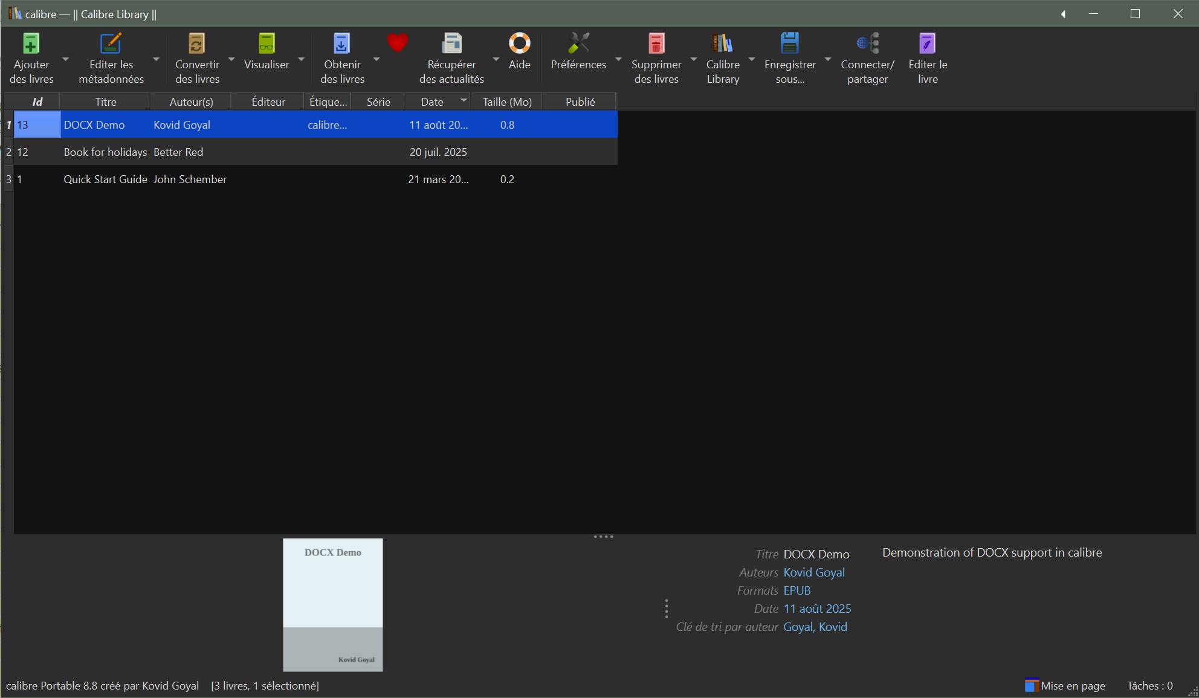1199x698 pixels.
Task: Open the Visualiser book viewer
Action: (267, 44)
